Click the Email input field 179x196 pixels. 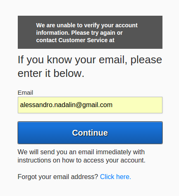pyautogui.click(x=90, y=105)
